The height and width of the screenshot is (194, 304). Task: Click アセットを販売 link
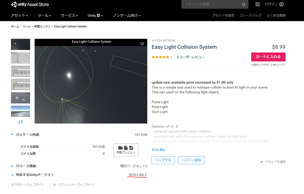(223, 15)
